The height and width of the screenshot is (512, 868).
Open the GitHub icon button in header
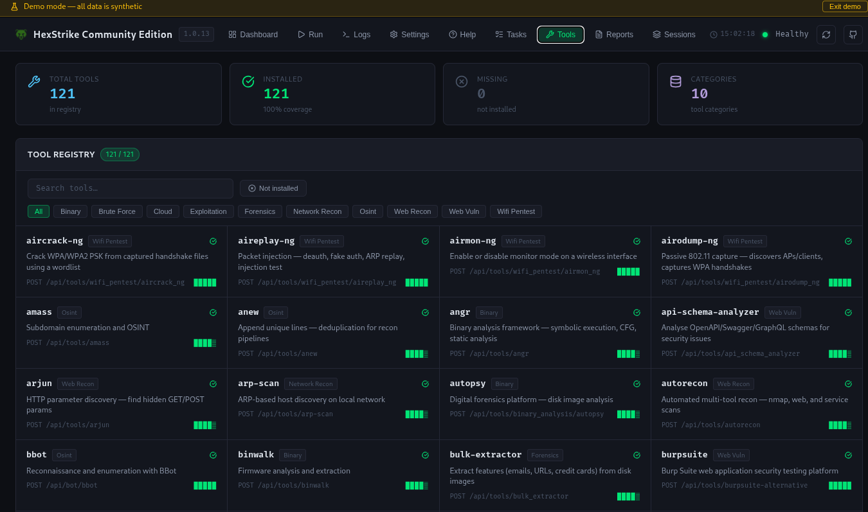point(853,35)
